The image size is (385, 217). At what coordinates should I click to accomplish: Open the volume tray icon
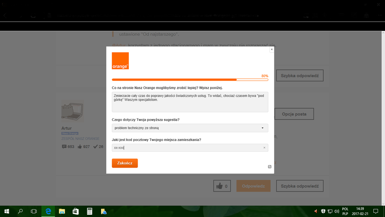click(x=336, y=211)
